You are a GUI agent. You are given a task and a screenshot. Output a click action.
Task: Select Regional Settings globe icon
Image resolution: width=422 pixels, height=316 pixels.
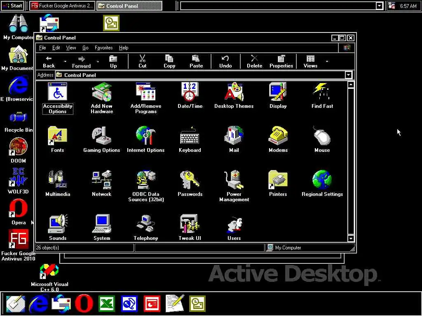click(322, 184)
